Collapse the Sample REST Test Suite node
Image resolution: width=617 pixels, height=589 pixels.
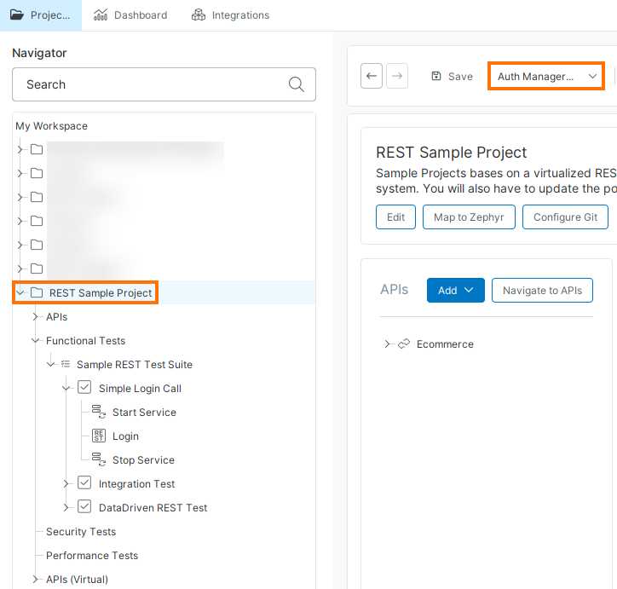pos(50,364)
